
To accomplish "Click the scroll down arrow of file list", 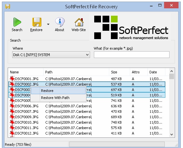I will tap(171, 135).
